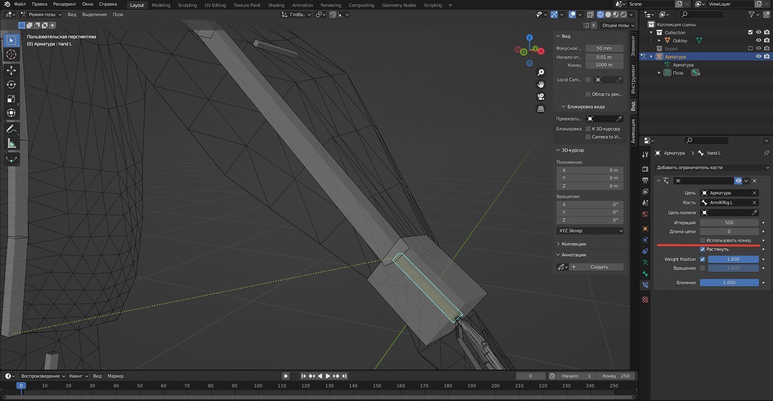Open World properties tab icon

pyautogui.click(x=646, y=214)
